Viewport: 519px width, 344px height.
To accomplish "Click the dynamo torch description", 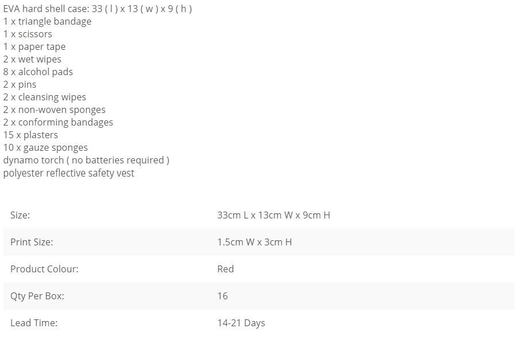I will pos(86,161).
